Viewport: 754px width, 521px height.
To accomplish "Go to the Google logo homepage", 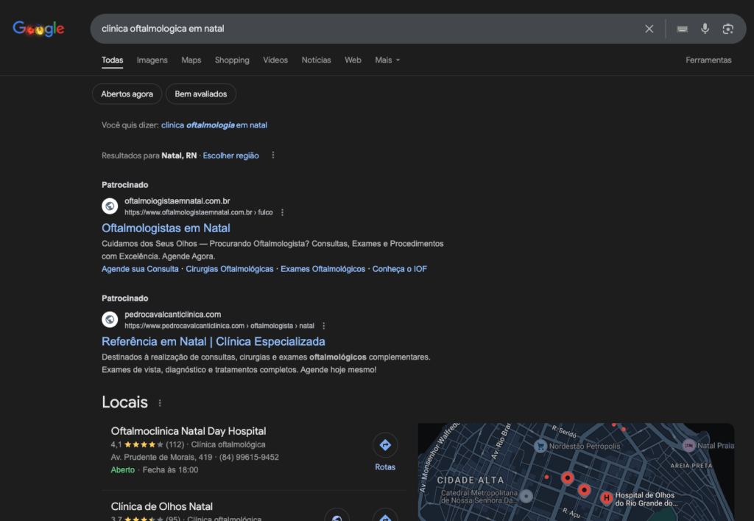I will pyautogui.click(x=38, y=29).
